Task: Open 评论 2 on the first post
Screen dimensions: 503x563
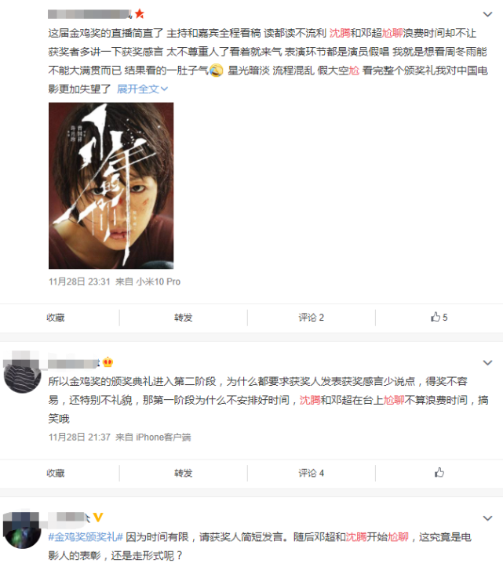Action: (312, 318)
